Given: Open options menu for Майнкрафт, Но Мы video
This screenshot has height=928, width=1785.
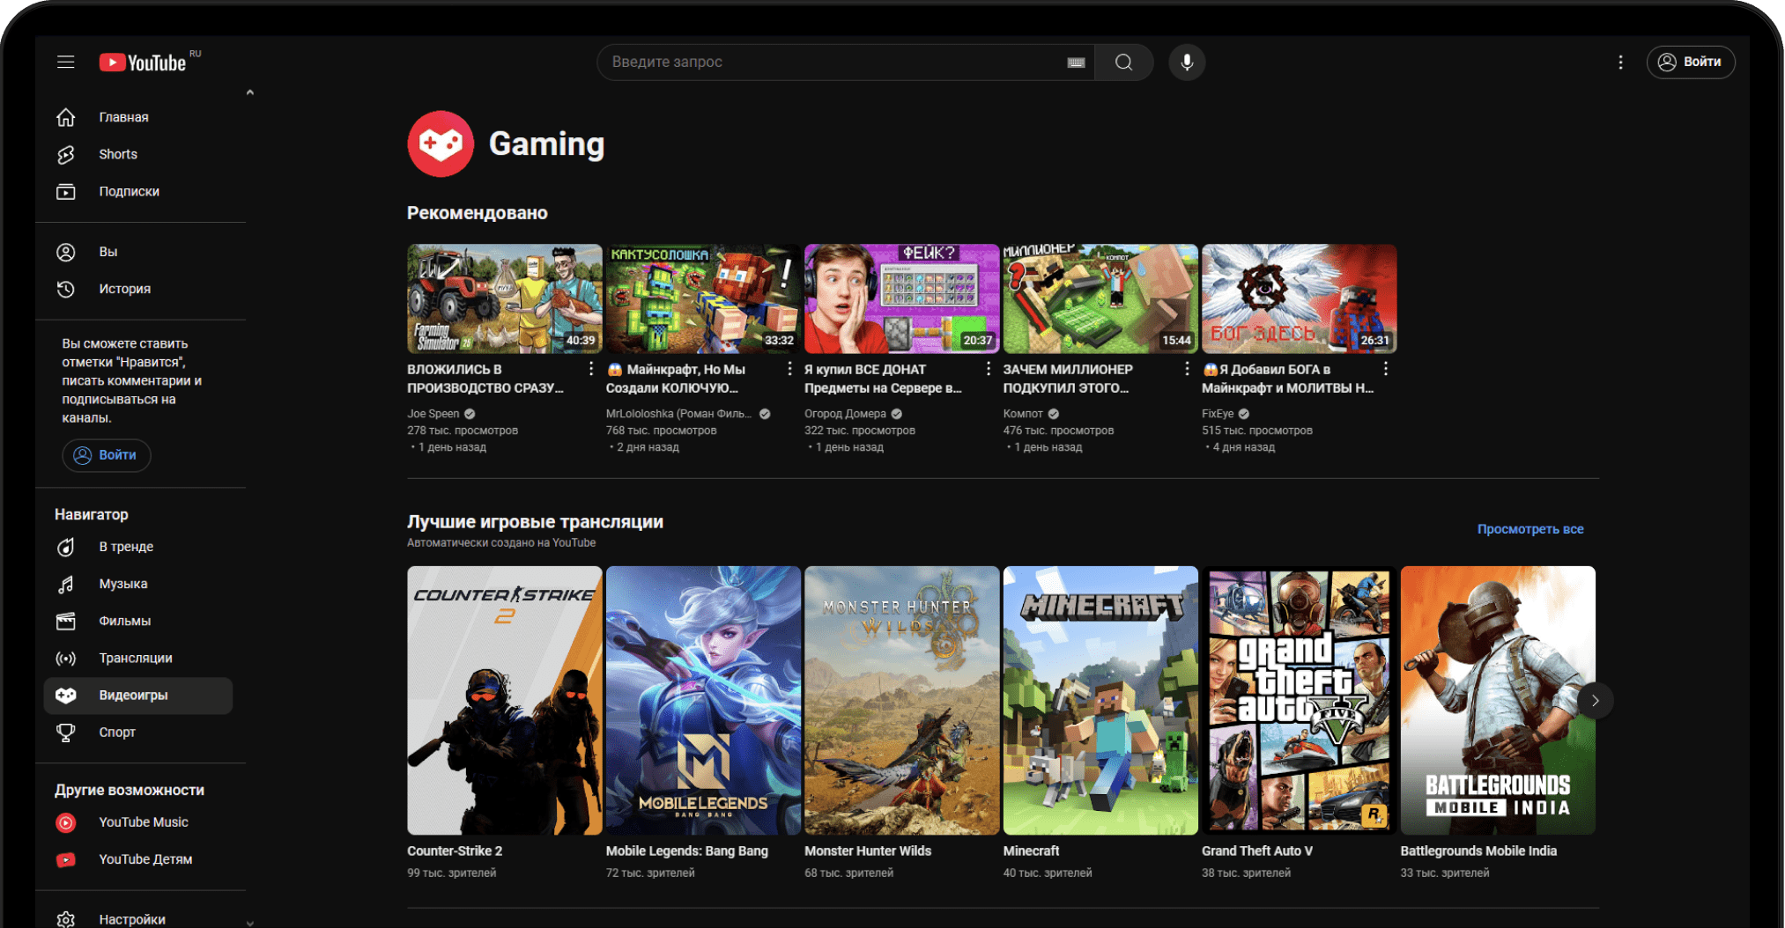Looking at the screenshot, I should click(789, 369).
